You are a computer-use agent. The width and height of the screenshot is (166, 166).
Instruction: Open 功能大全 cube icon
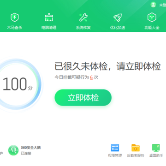[x=152, y=18]
